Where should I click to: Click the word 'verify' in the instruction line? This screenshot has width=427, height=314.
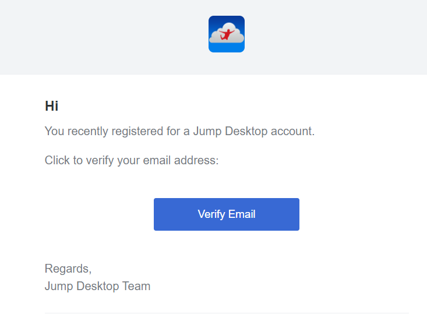(x=100, y=161)
